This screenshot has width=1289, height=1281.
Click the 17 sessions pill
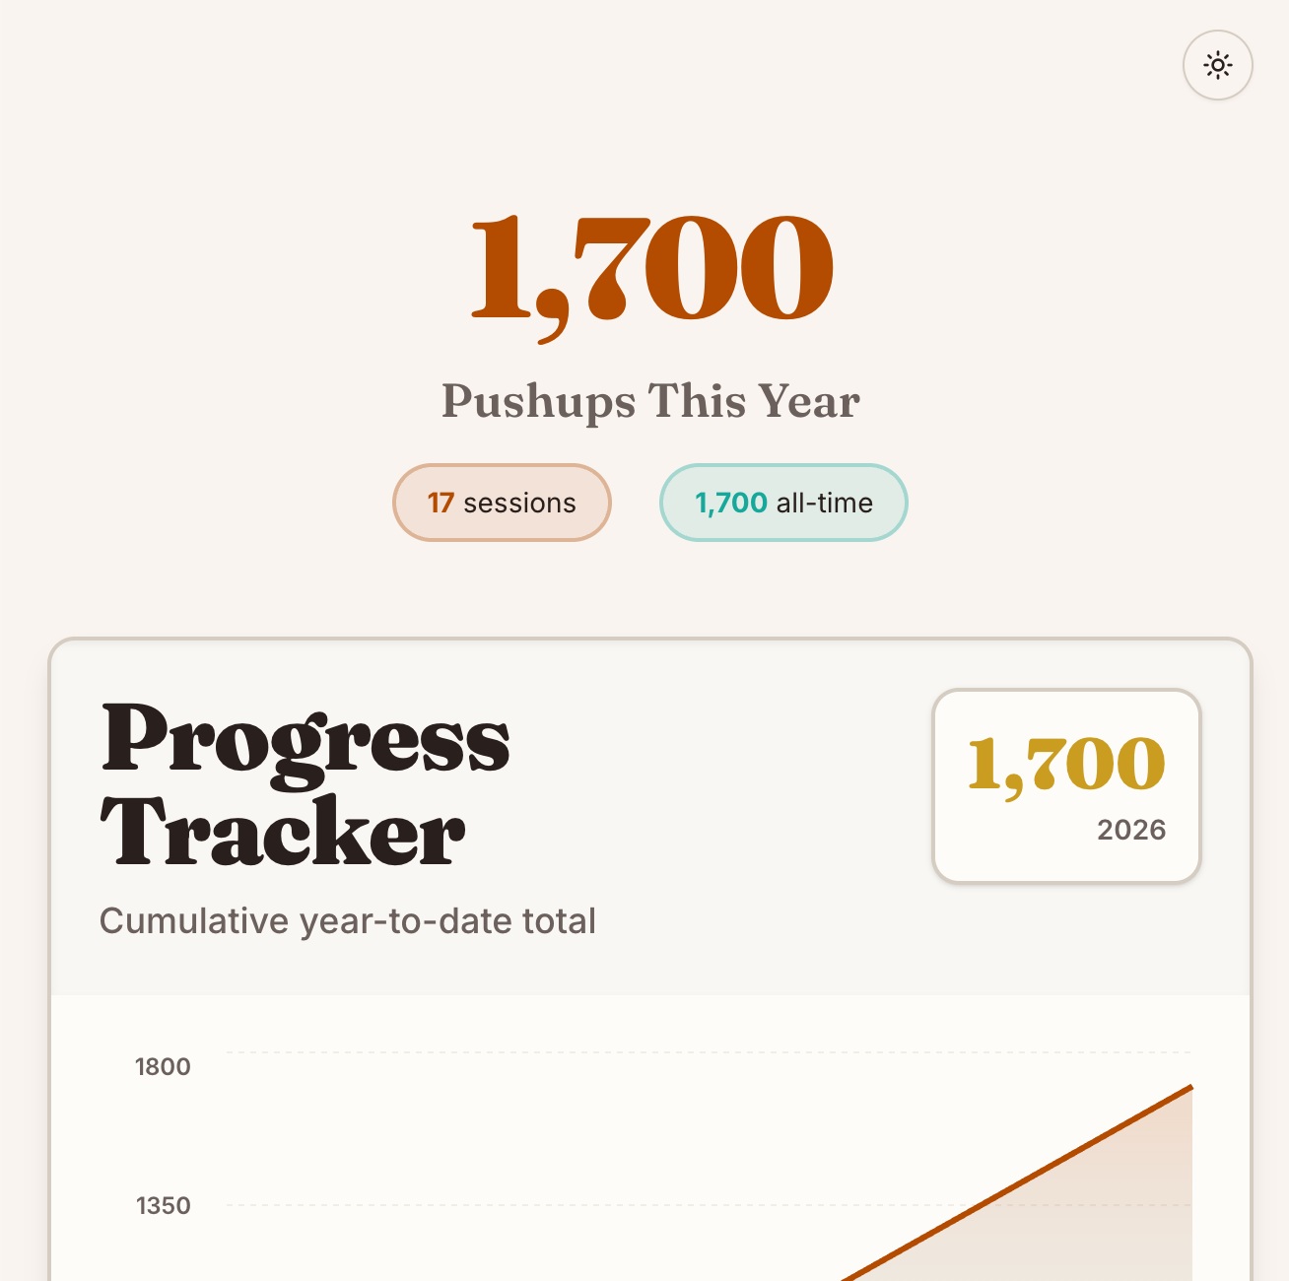point(502,503)
